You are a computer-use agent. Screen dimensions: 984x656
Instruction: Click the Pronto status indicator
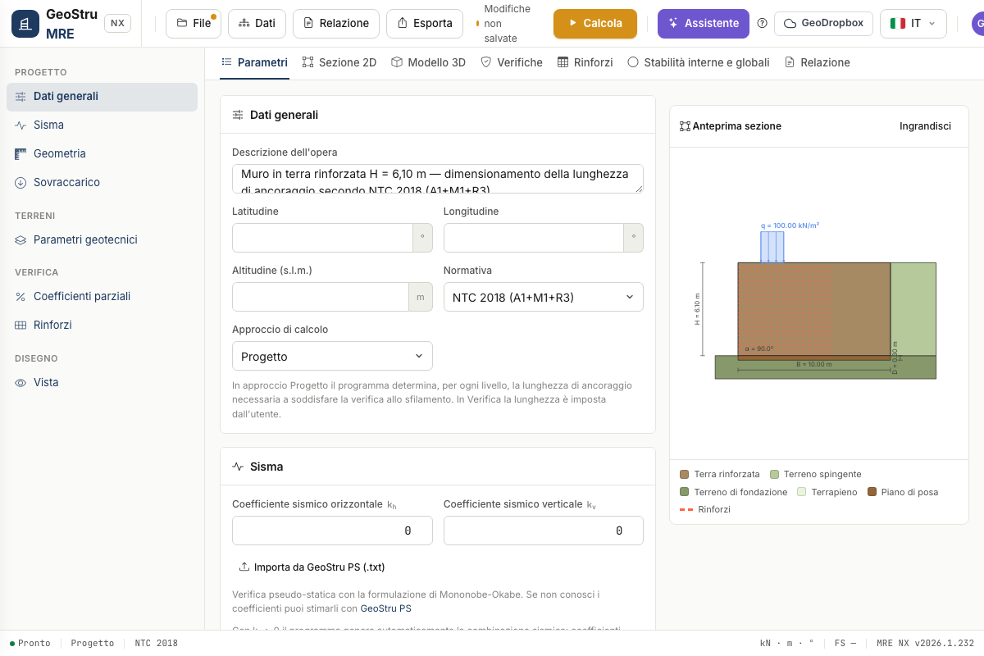click(30, 644)
